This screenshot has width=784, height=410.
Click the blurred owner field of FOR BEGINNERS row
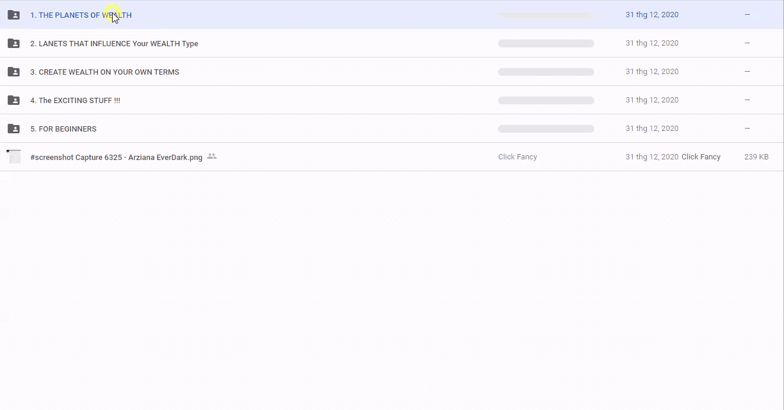point(546,129)
